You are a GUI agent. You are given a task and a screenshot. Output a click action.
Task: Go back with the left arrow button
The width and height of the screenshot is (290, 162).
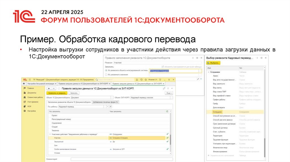(49, 88)
